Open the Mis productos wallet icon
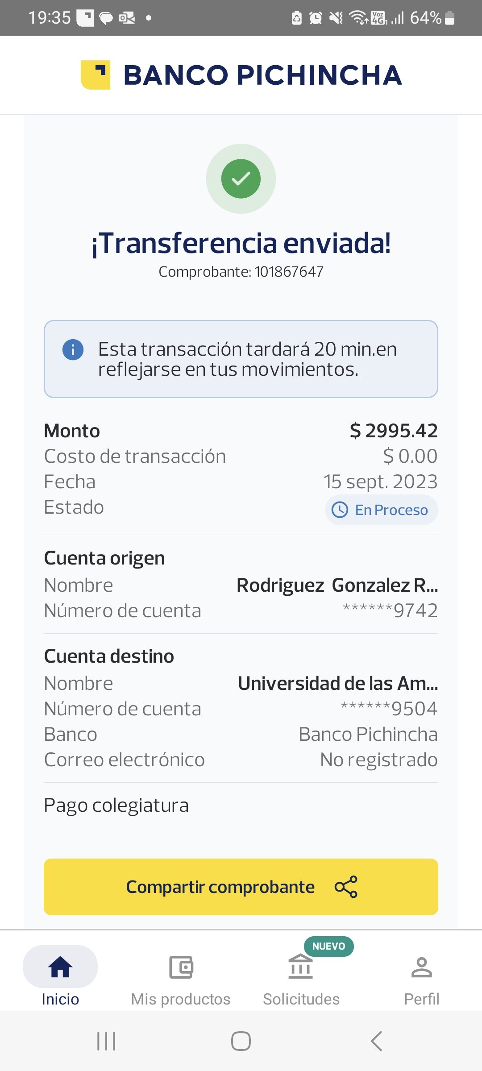 tap(181, 967)
